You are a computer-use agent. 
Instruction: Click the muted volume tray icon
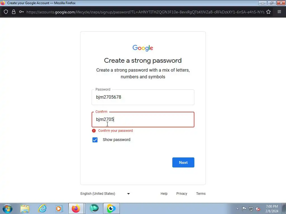click(x=258, y=209)
